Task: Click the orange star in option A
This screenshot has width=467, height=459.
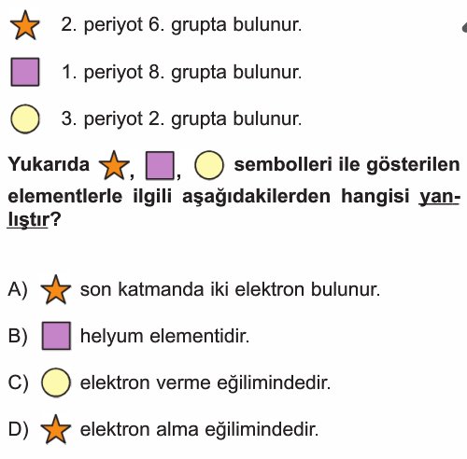Action: (x=56, y=289)
